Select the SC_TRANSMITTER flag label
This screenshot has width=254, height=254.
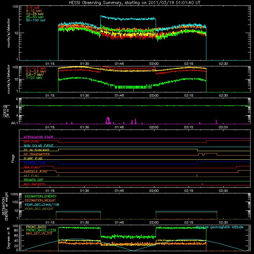tap(37, 154)
